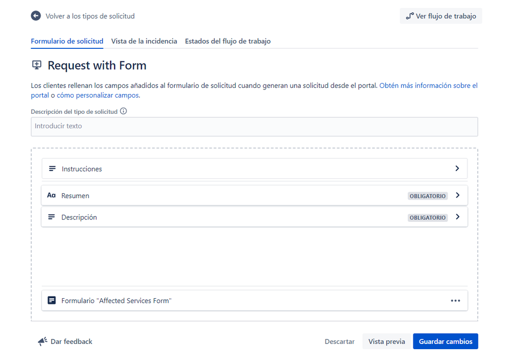
Task: Click the workflow icon in Ver flujo de trabajo
Action: (x=410, y=16)
